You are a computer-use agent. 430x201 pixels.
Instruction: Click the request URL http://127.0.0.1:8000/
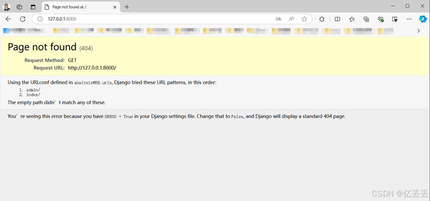tap(92, 68)
